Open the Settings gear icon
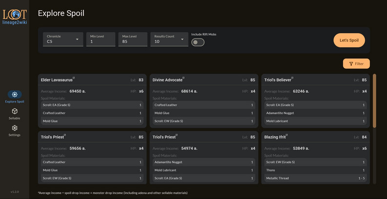 tap(15, 128)
